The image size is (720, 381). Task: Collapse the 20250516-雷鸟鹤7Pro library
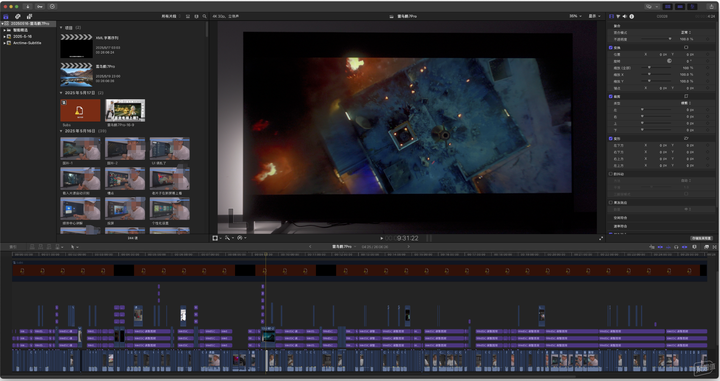3,23
